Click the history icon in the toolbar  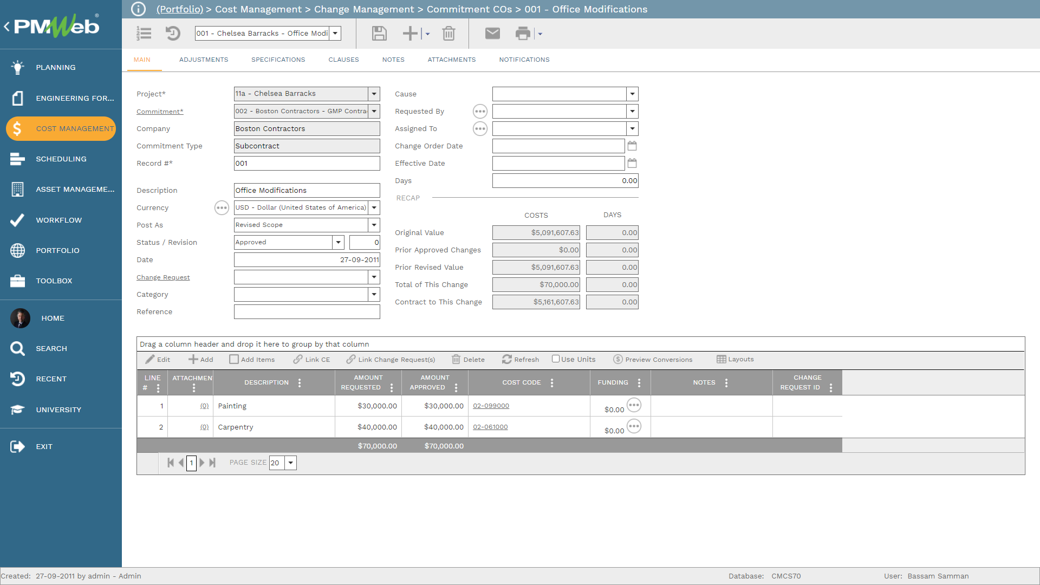pyautogui.click(x=173, y=34)
